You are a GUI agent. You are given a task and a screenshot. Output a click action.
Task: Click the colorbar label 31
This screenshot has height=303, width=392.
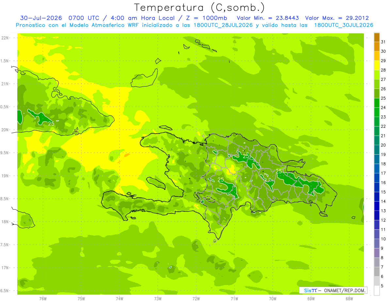tap(384, 42)
